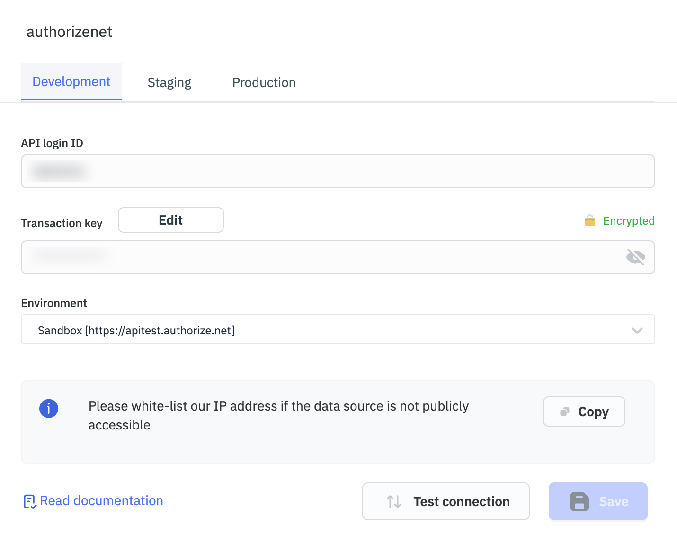Click the copy icon inside the Copy button

(564, 411)
